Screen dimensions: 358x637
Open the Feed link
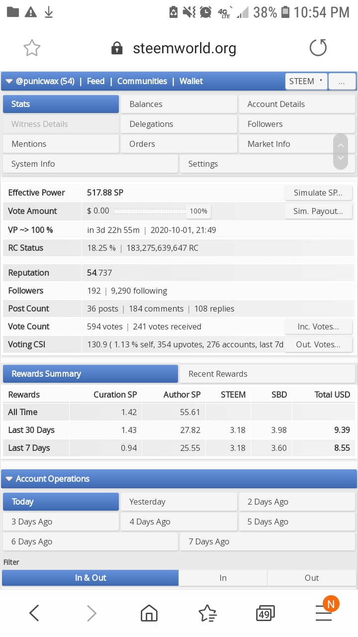(x=95, y=81)
